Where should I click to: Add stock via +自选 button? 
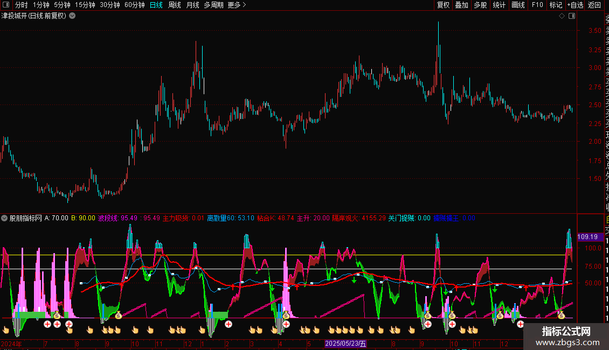575,5
